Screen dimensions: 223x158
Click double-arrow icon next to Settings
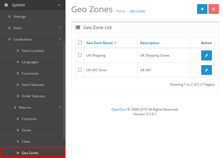point(9,17)
